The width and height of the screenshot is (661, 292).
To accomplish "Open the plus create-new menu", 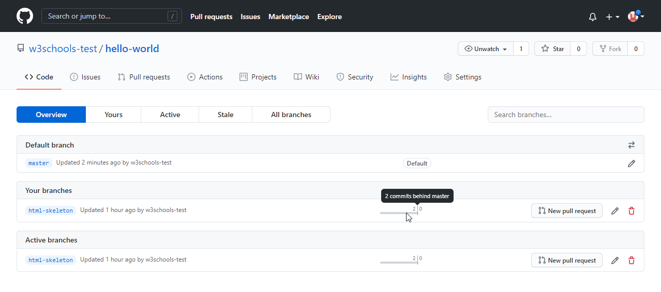I will pyautogui.click(x=612, y=17).
